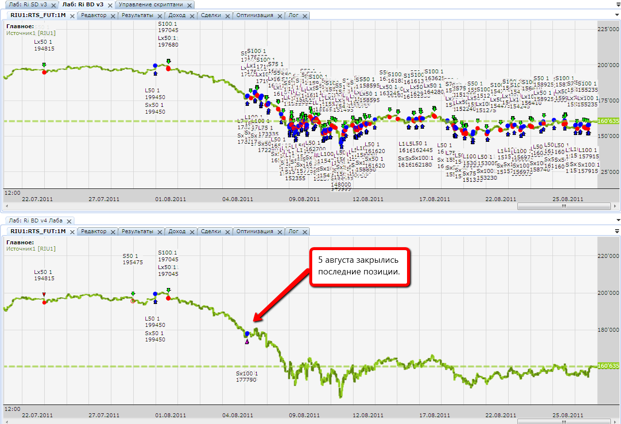Click Источник1 [RIU1] legend in lower chart
Image resolution: width=621 pixels, height=424 pixels.
(x=31, y=249)
